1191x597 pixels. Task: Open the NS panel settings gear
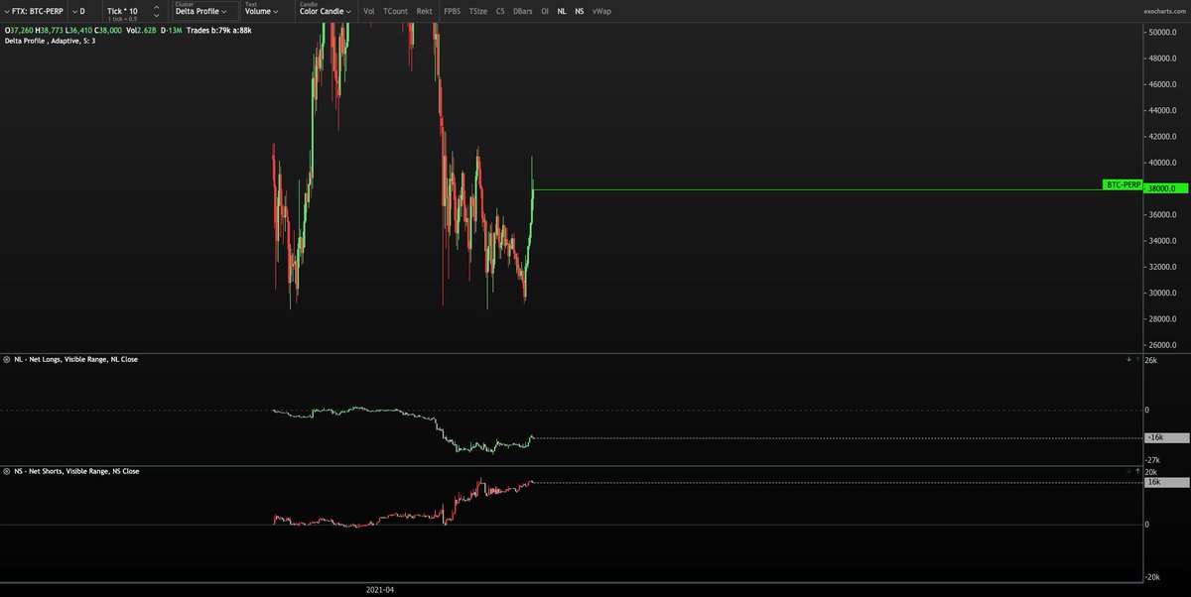click(7, 471)
